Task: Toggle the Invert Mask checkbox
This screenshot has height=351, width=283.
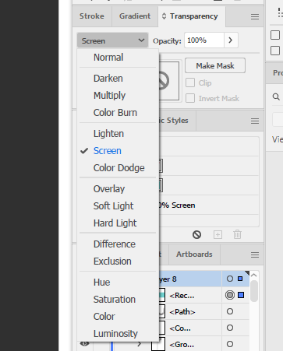Action: (x=190, y=98)
